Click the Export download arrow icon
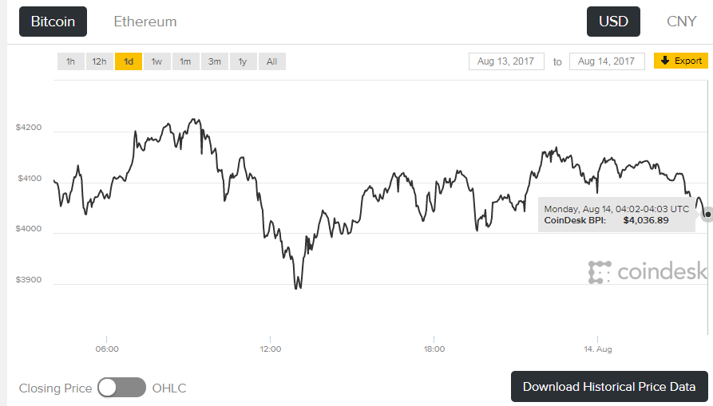 (664, 61)
